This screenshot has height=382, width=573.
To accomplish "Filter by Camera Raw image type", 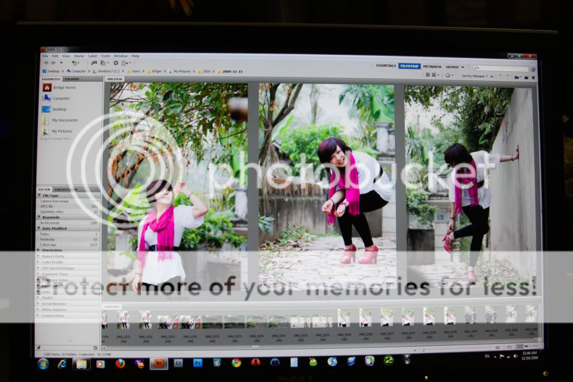I will tap(54, 201).
